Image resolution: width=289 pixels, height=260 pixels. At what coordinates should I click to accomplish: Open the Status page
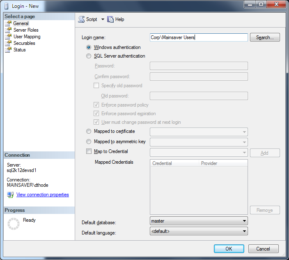coord(19,50)
